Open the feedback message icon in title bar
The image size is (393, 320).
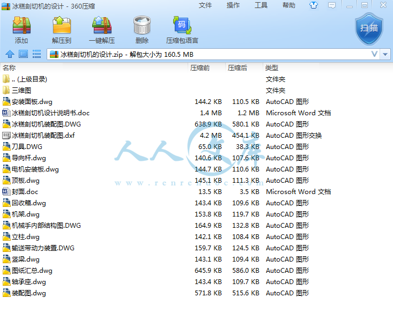pyautogui.click(x=332, y=5)
